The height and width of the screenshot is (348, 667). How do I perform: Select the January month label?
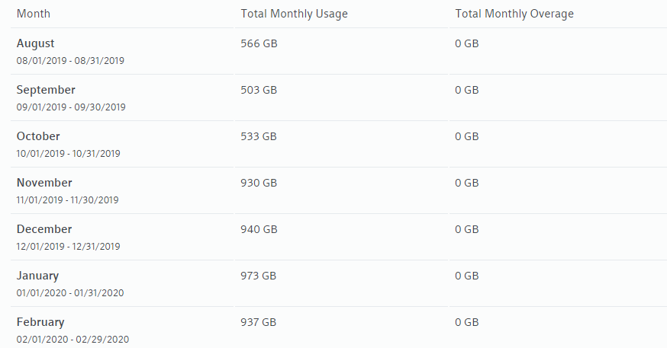click(x=37, y=276)
